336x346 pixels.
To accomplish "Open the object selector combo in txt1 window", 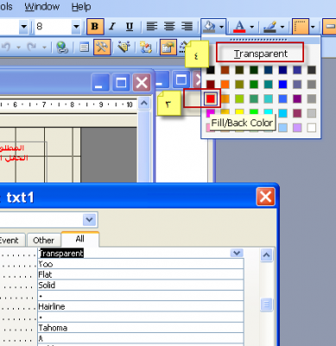I will click(x=89, y=220).
